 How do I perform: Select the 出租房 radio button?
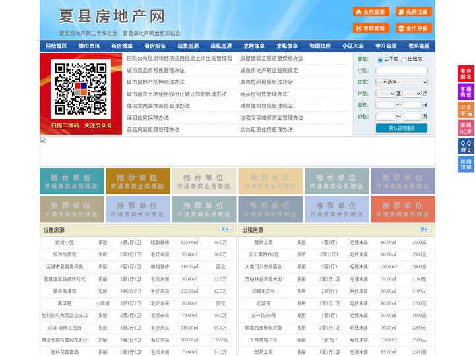click(404, 60)
